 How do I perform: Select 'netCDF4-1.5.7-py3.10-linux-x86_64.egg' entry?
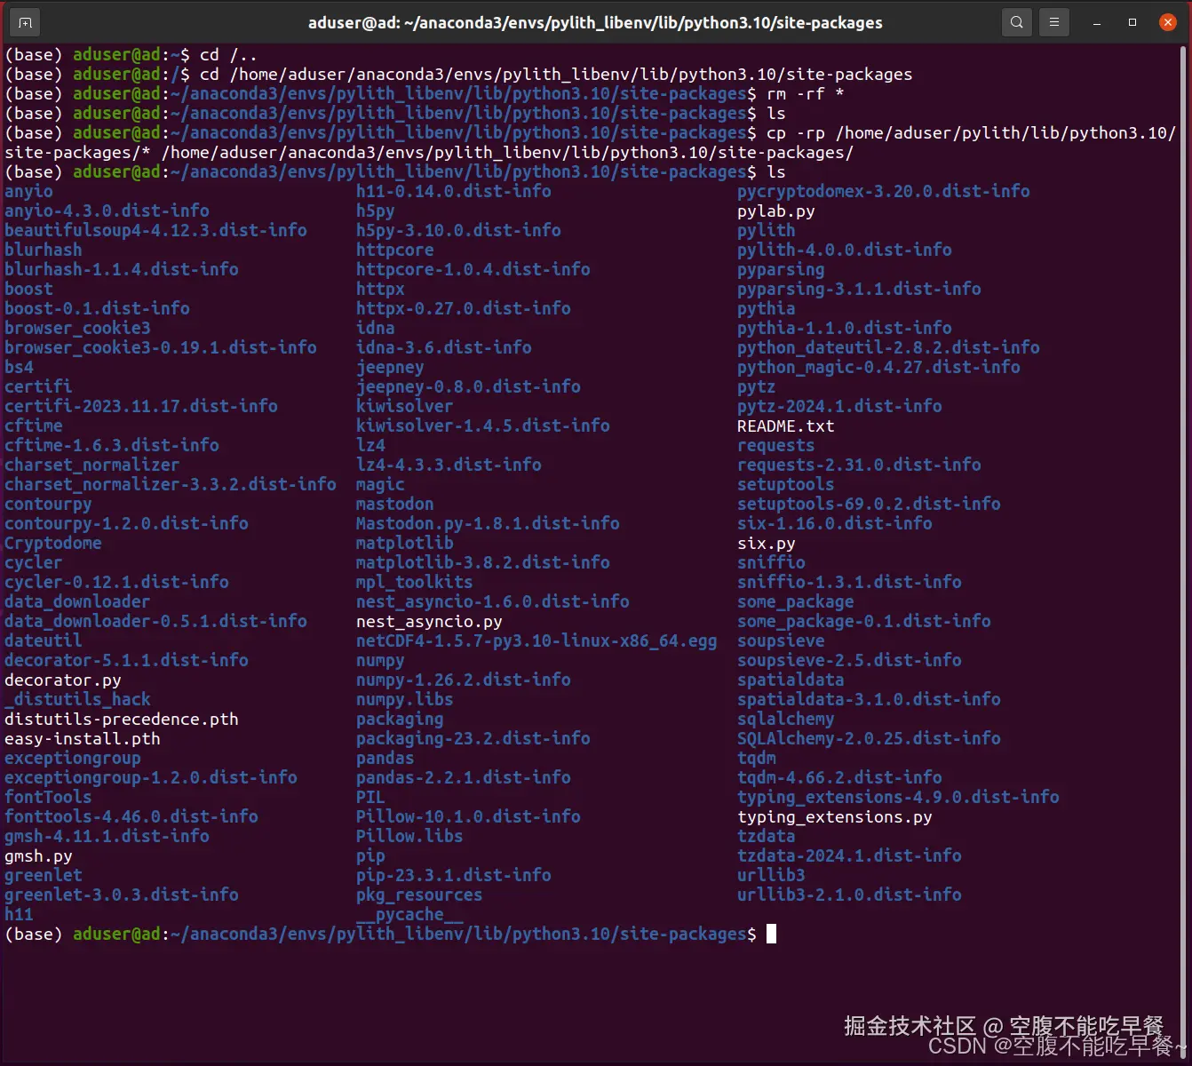(536, 640)
